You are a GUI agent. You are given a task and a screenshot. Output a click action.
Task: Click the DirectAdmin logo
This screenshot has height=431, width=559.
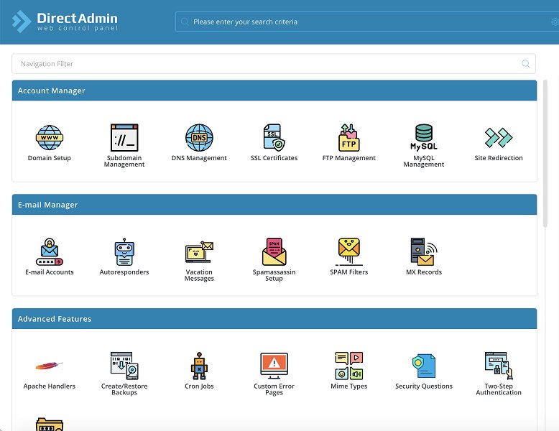pyautogui.click(x=65, y=22)
